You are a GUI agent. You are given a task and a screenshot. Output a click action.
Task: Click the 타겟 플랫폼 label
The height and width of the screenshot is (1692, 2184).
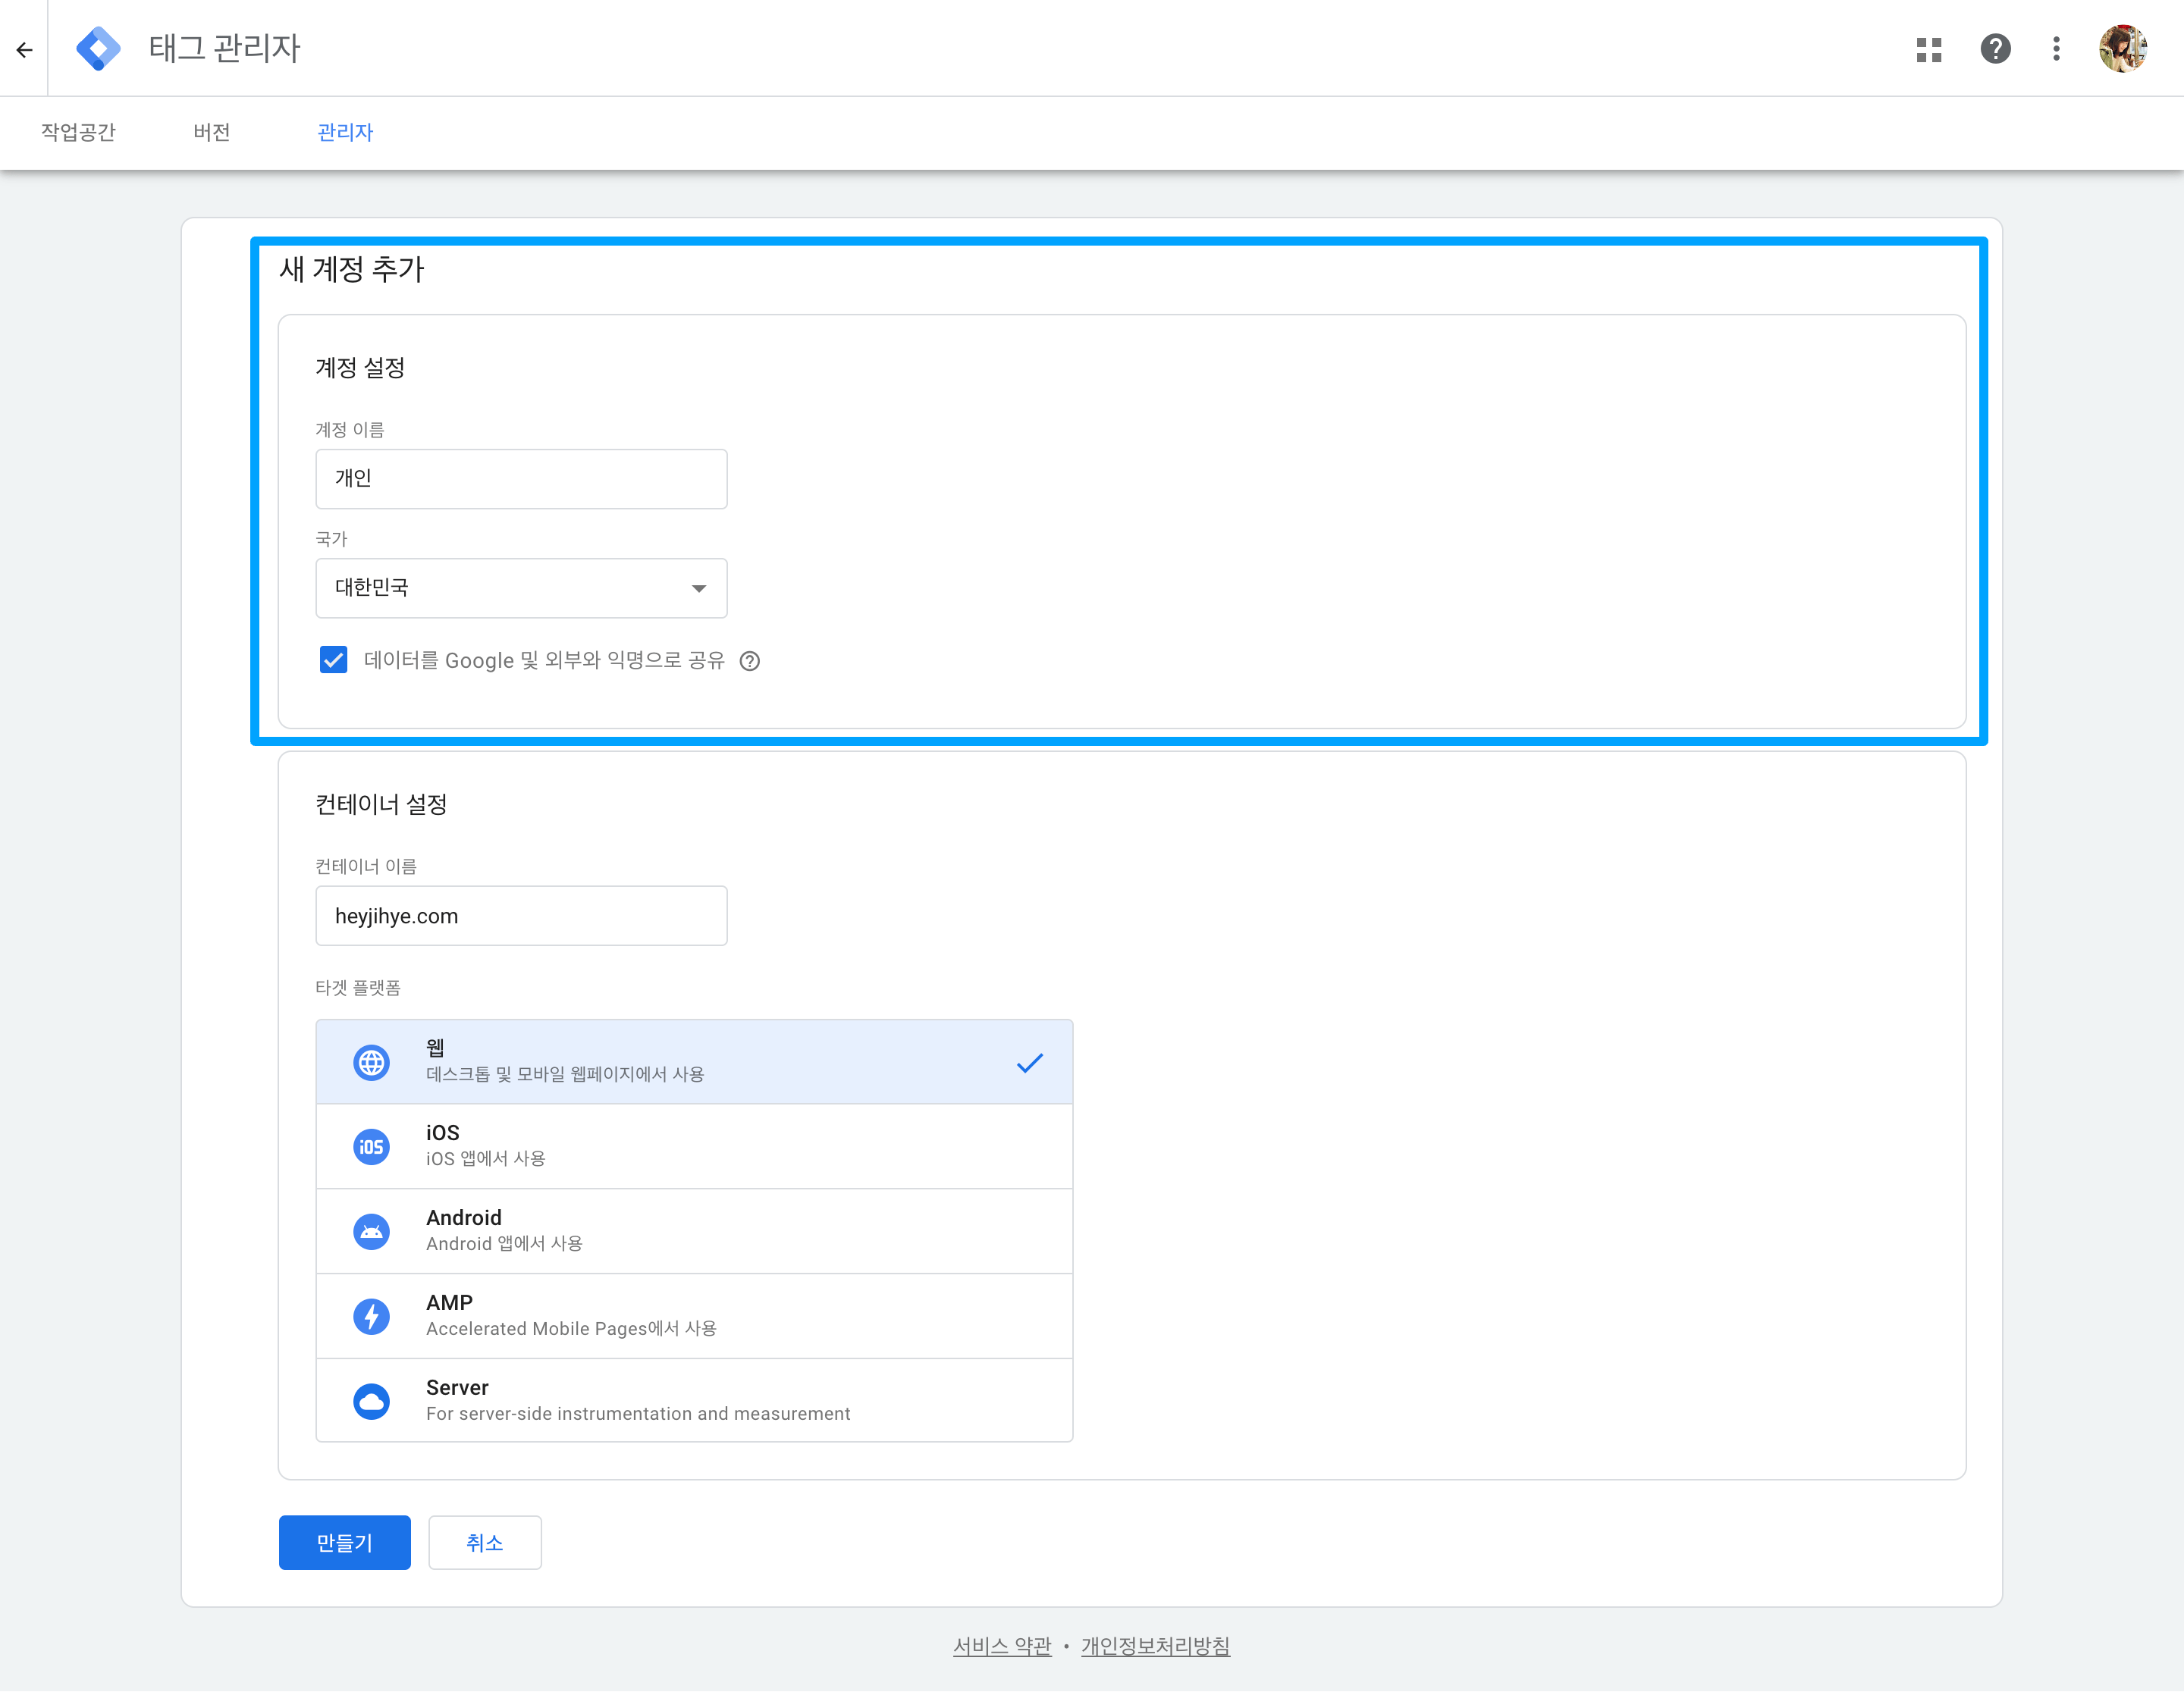point(358,988)
